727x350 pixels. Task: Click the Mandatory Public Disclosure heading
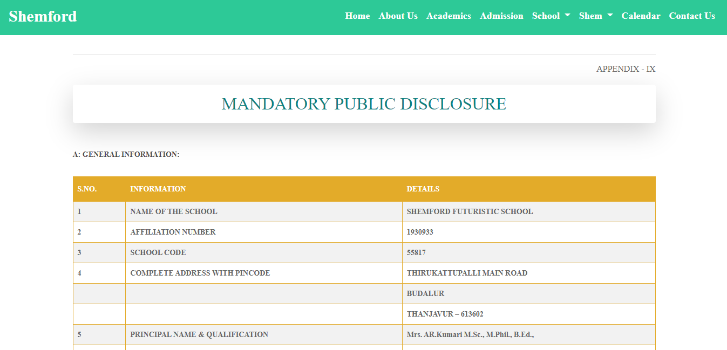(364, 104)
